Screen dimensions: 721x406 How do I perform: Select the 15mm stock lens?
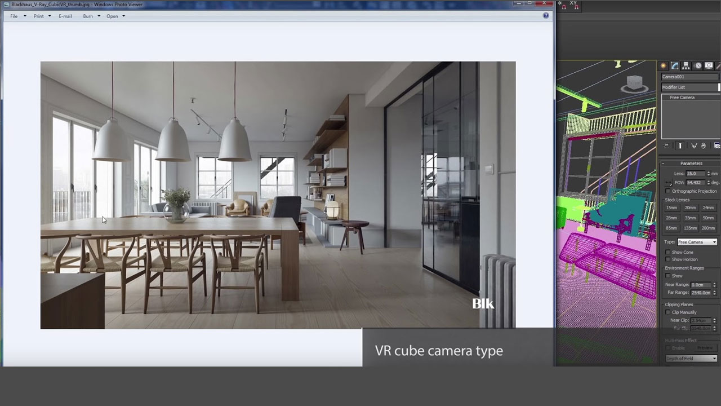[671, 208]
